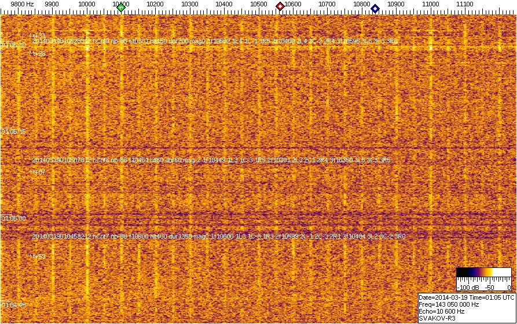Click the 01:05:30 time label
The height and width of the screenshot is (324, 517).
pyautogui.click(x=13, y=45)
